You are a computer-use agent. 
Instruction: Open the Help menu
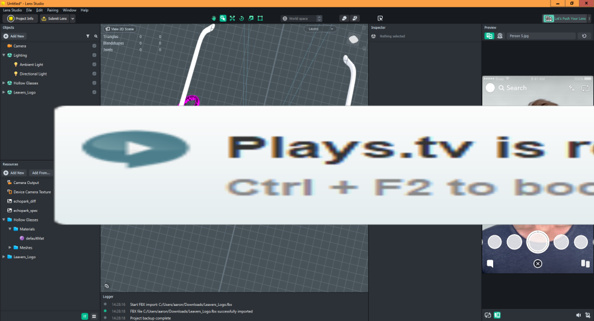click(85, 10)
